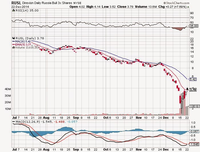The width and height of the screenshot is (200, 152).
Task: Click the 1.0 MACD axis label
Action: click(x=193, y=123)
